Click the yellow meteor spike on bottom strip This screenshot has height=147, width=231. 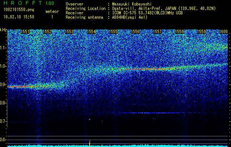click(x=90, y=144)
